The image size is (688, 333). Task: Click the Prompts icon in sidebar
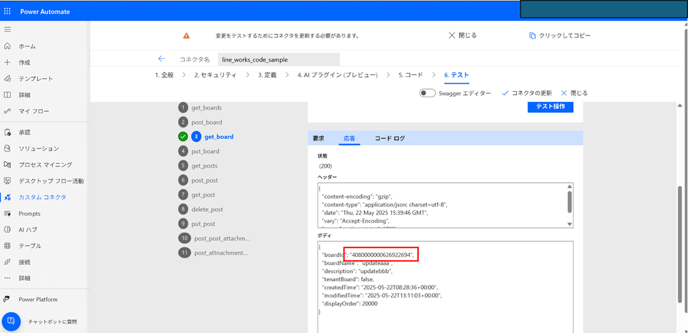tap(7, 213)
